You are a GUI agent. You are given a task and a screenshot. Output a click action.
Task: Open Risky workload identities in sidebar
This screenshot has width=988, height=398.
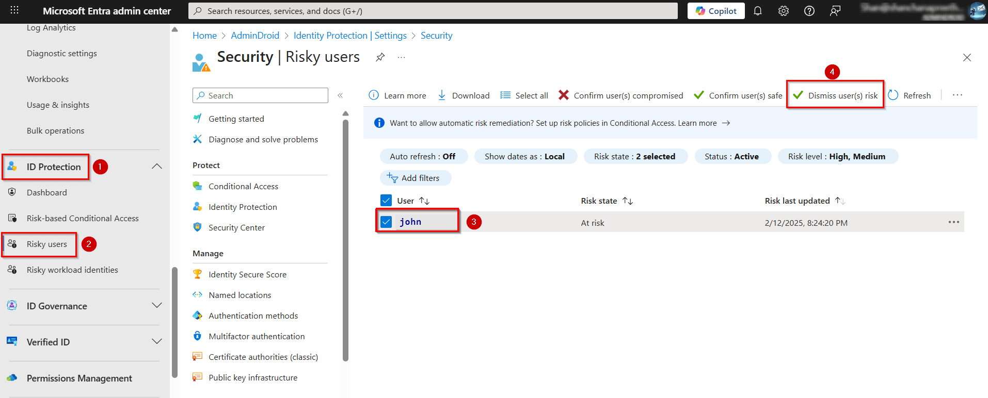tap(72, 270)
